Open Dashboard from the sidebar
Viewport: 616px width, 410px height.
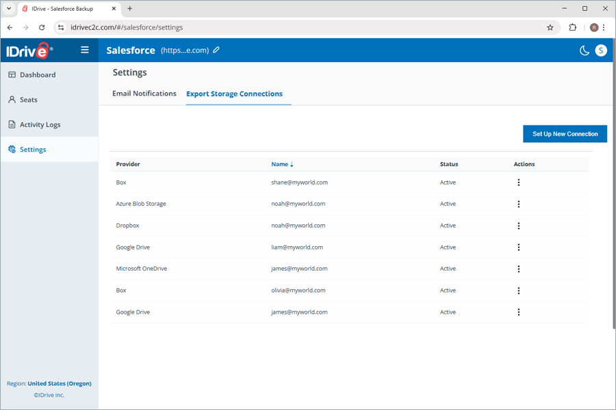[x=38, y=75]
